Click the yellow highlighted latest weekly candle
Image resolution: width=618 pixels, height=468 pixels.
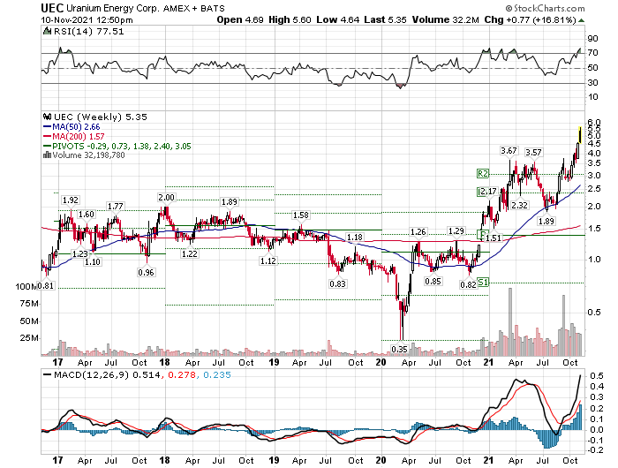point(580,135)
